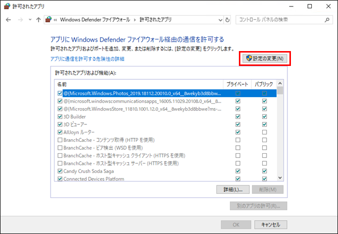Enable BranchCache - ピア検出 (WSD を使用) checkbox

coord(60,148)
